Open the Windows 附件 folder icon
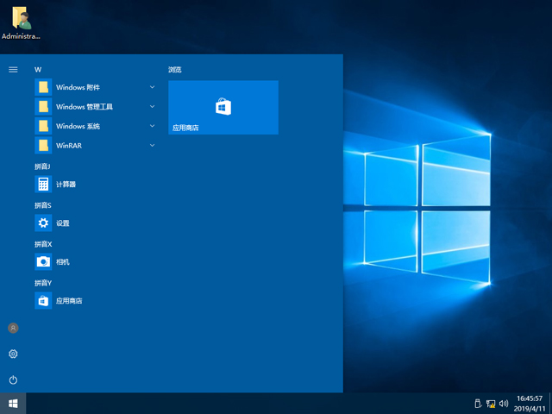 [x=43, y=87]
